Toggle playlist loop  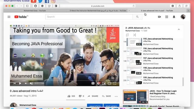127,35
